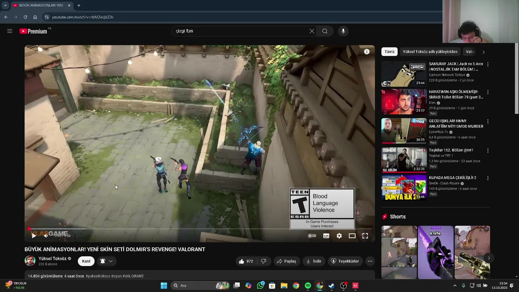Click the browser address bar URL
519x292 pixels.
click(82, 17)
